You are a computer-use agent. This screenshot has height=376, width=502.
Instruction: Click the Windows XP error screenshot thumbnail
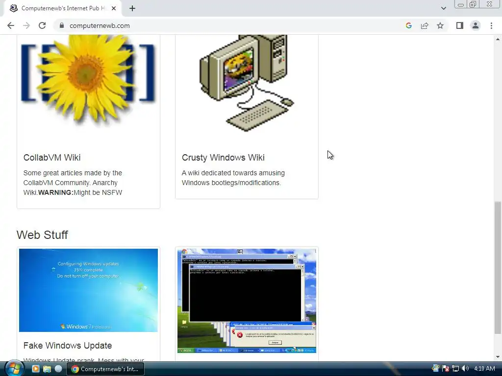pos(247,301)
